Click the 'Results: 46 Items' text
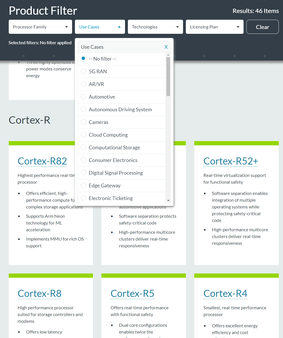This screenshot has height=338, width=283. 256,11
